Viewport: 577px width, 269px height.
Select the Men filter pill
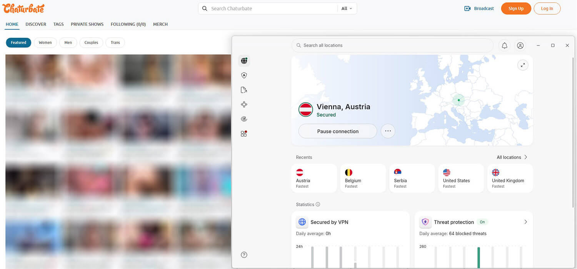68,43
